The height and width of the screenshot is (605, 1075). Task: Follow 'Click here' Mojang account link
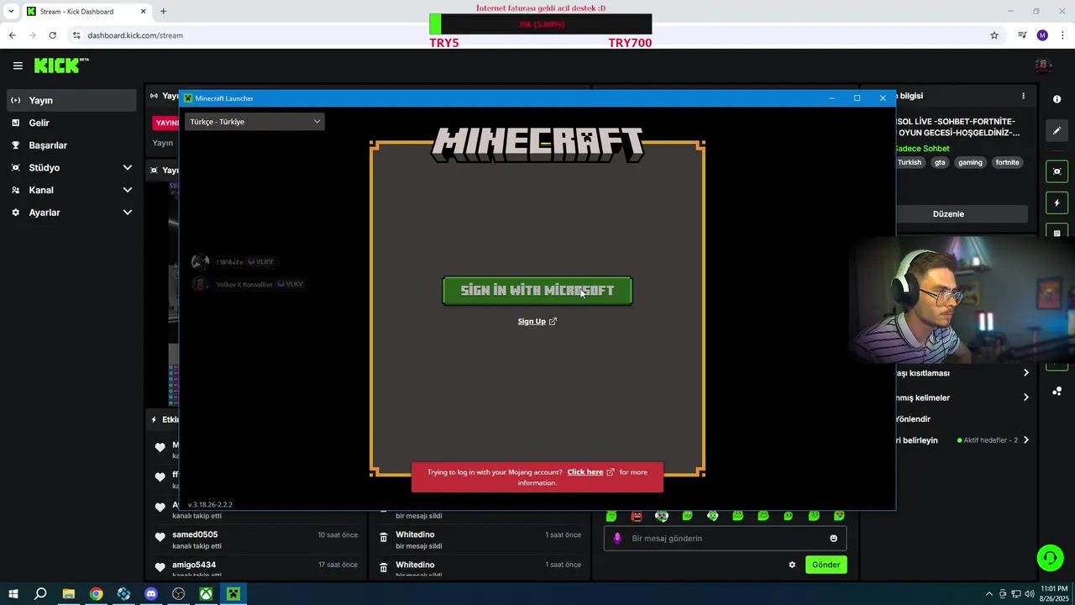[590, 472]
